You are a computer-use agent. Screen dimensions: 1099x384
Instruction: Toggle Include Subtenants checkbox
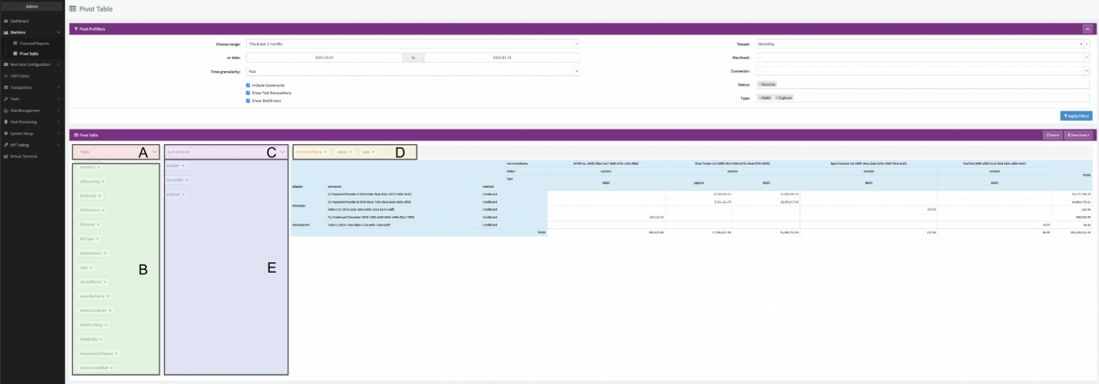coord(248,85)
